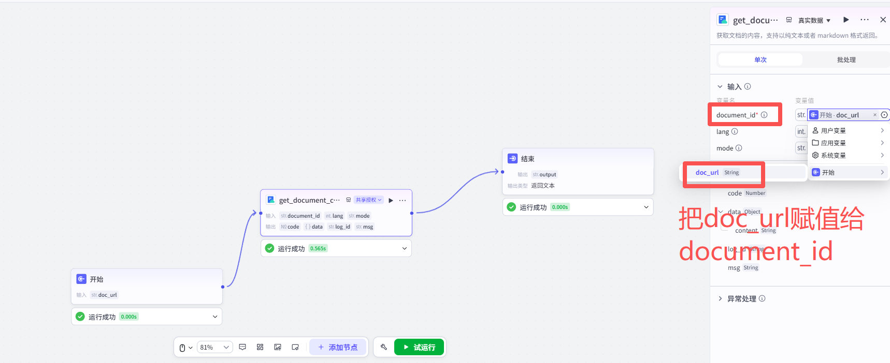Click the get_document node's authorization icon
The image size is (890, 363).
coord(349,200)
